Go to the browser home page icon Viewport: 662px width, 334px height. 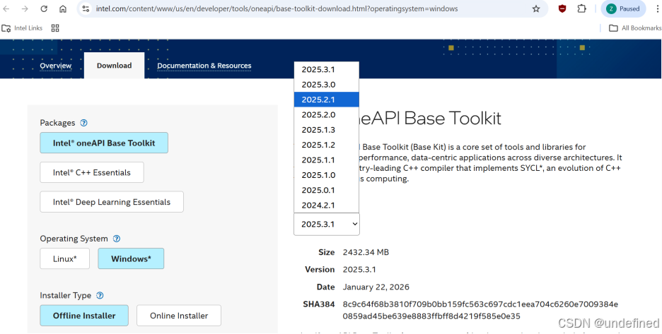tap(63, 9)
